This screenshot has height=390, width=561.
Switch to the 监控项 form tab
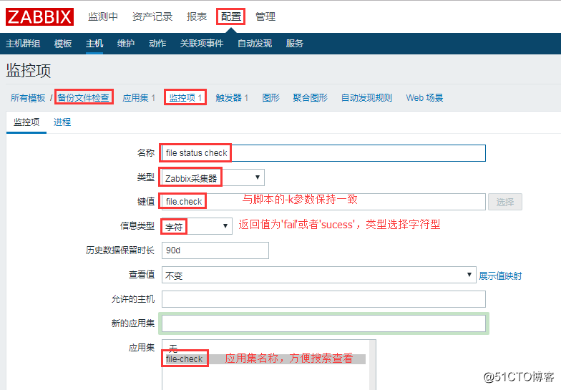(x=26, y=122)
